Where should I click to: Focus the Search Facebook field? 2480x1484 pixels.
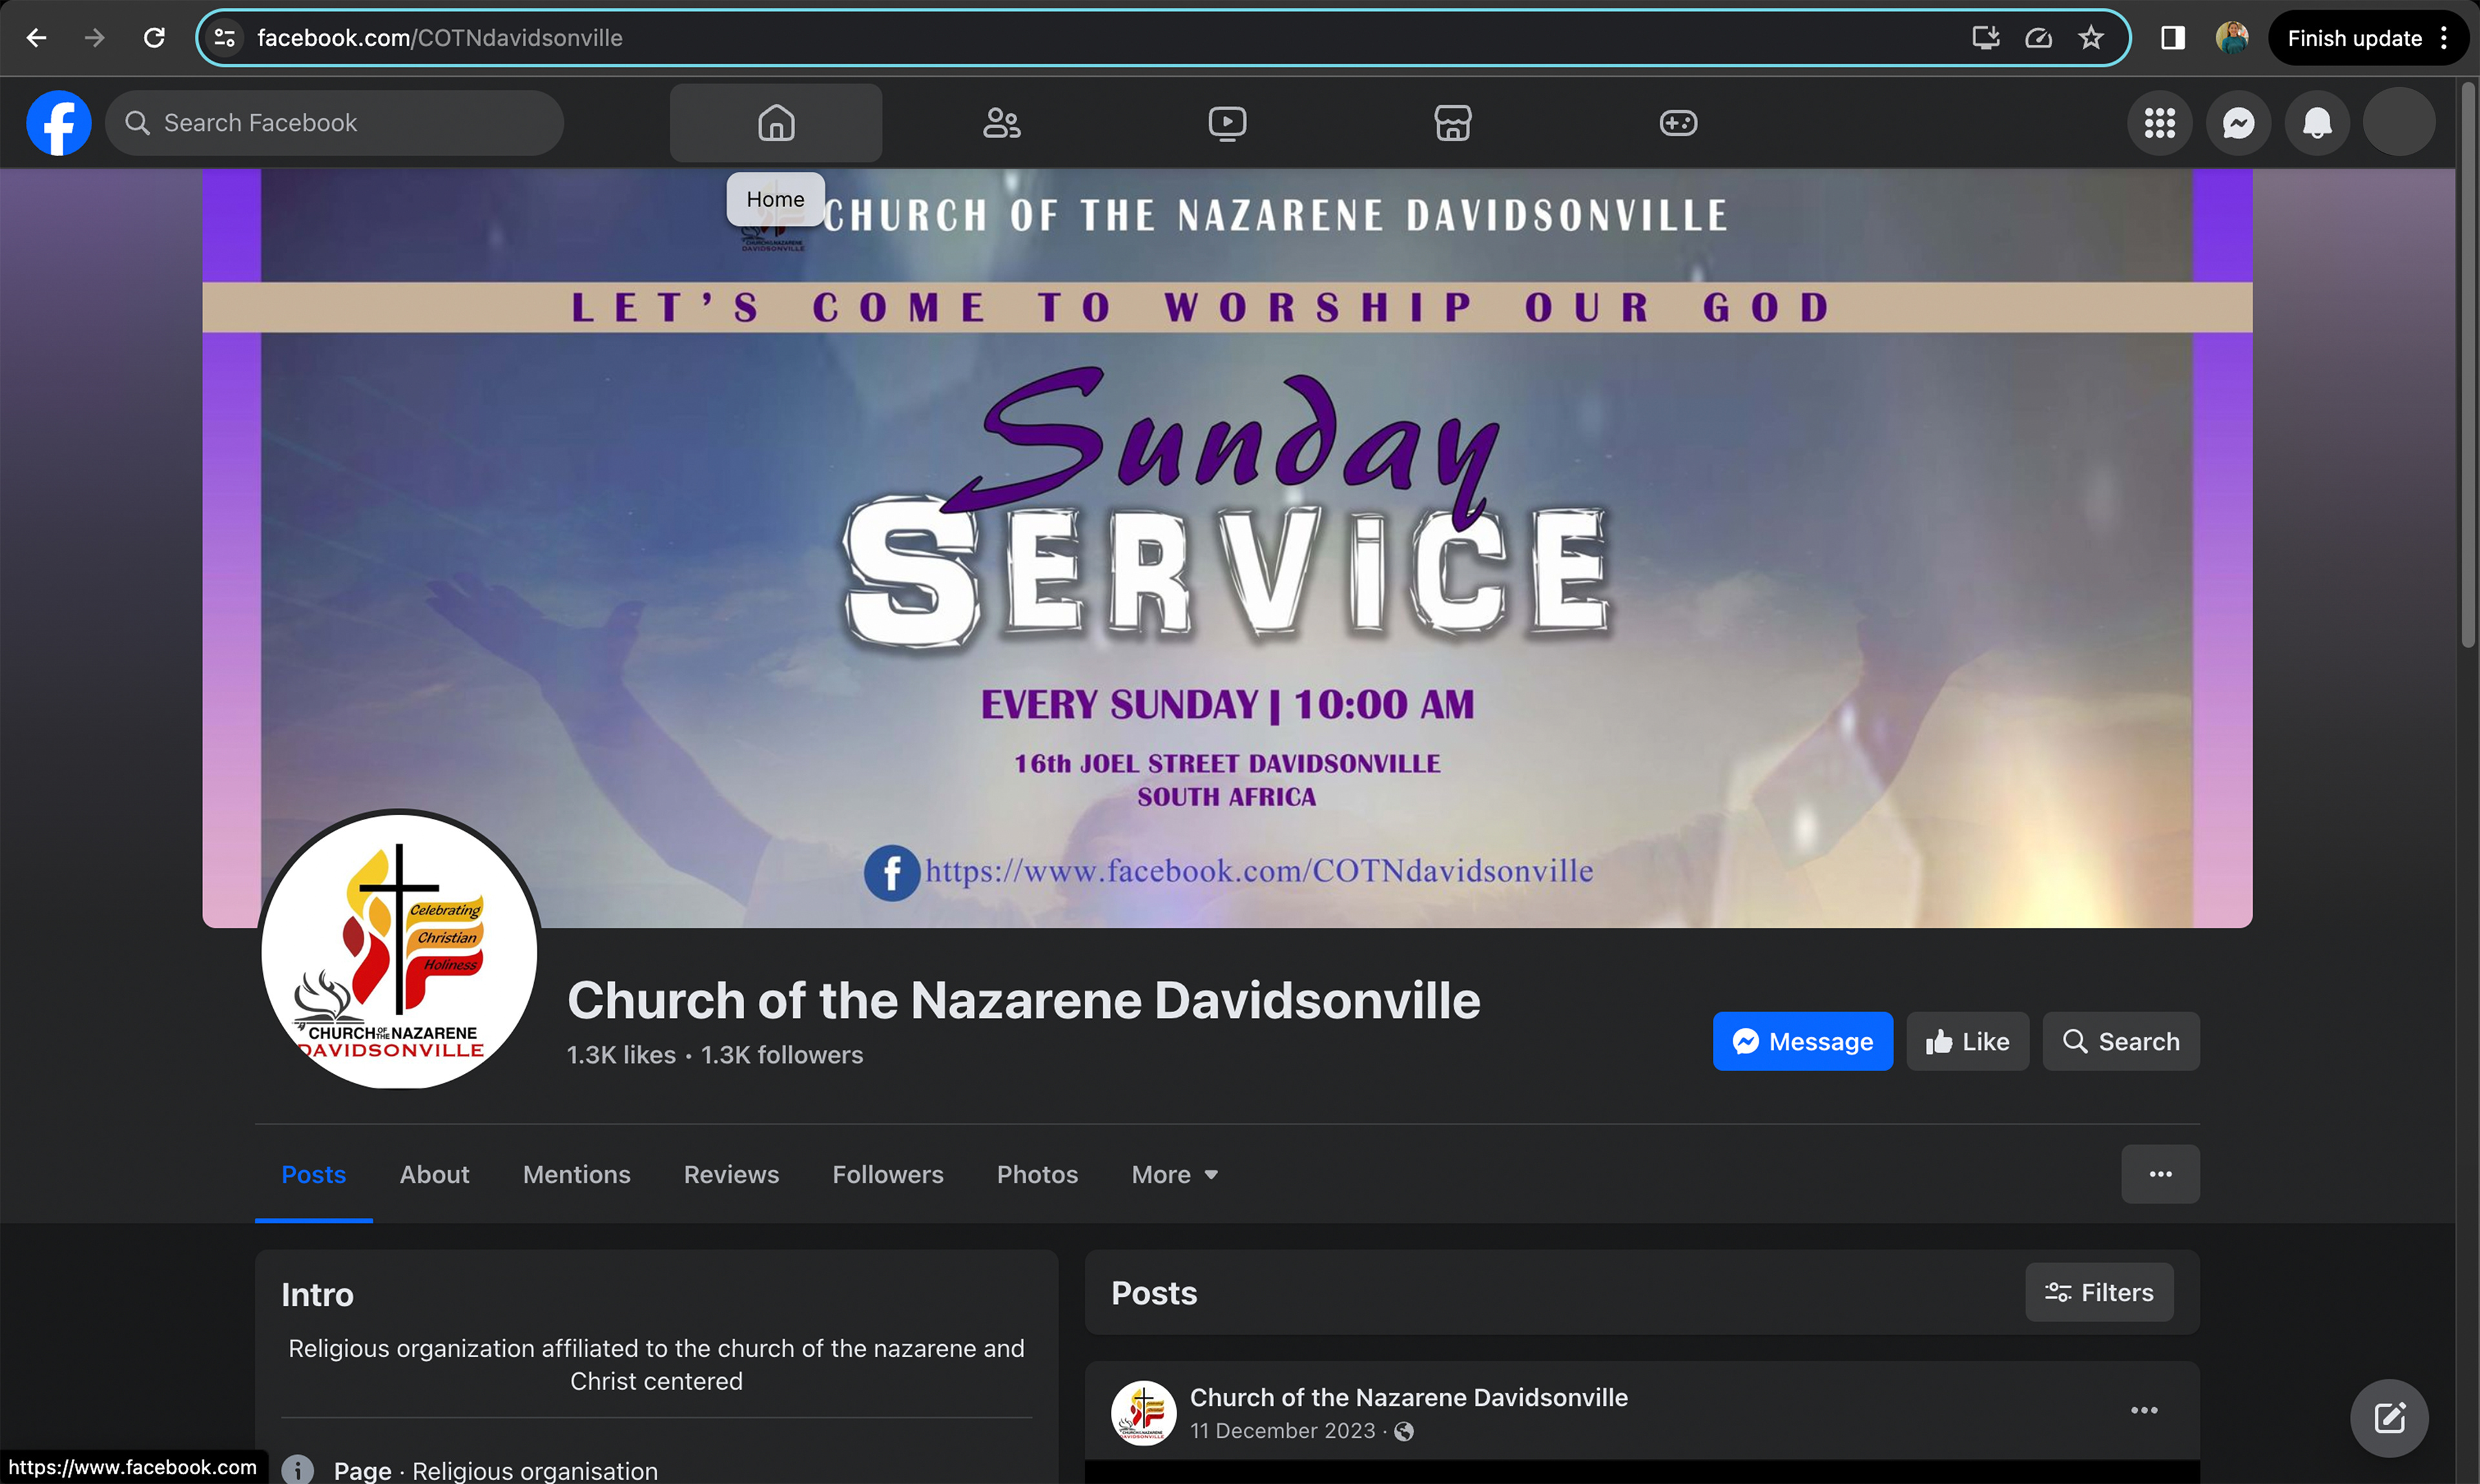[335, 123]
